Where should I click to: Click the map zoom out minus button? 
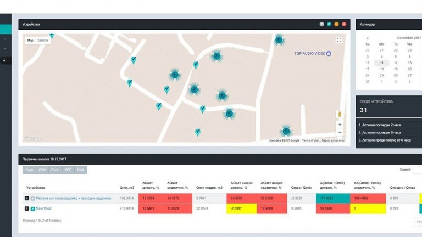[x=340, y=132]
